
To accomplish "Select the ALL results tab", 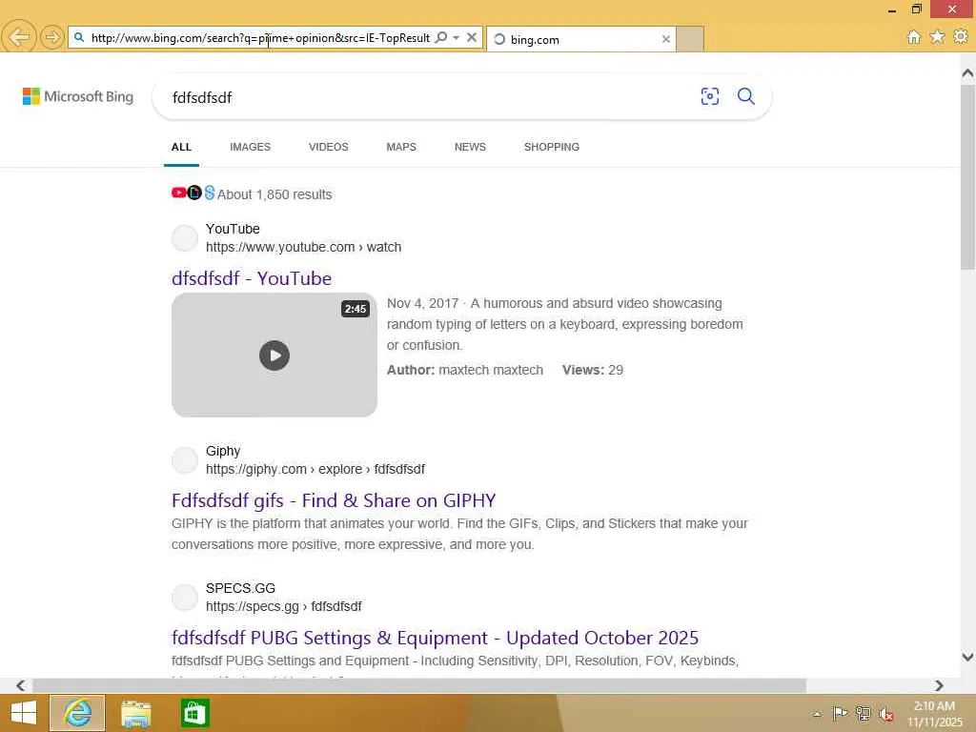I will 181,147.
